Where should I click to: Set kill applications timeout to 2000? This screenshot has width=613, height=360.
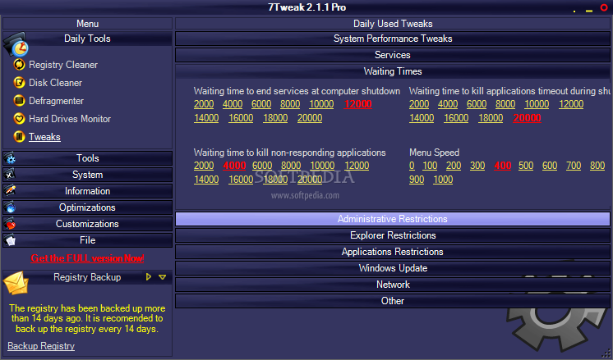click(419, 104)
